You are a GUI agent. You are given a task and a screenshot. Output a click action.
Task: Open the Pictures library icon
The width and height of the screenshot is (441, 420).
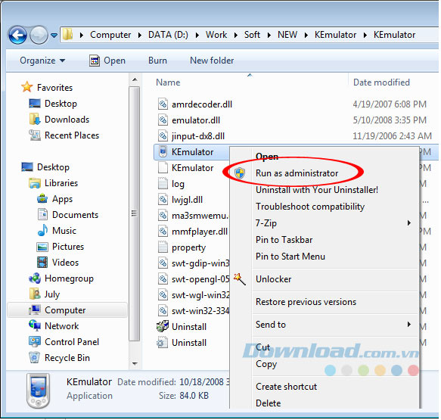(x=42, y=247)
